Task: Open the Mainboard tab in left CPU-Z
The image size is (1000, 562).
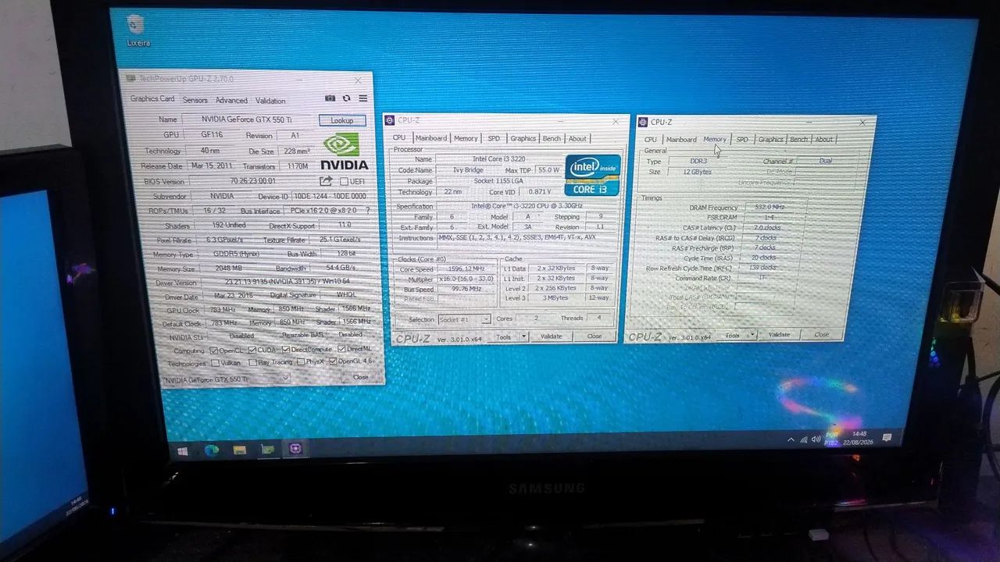Action: point(430,138)
